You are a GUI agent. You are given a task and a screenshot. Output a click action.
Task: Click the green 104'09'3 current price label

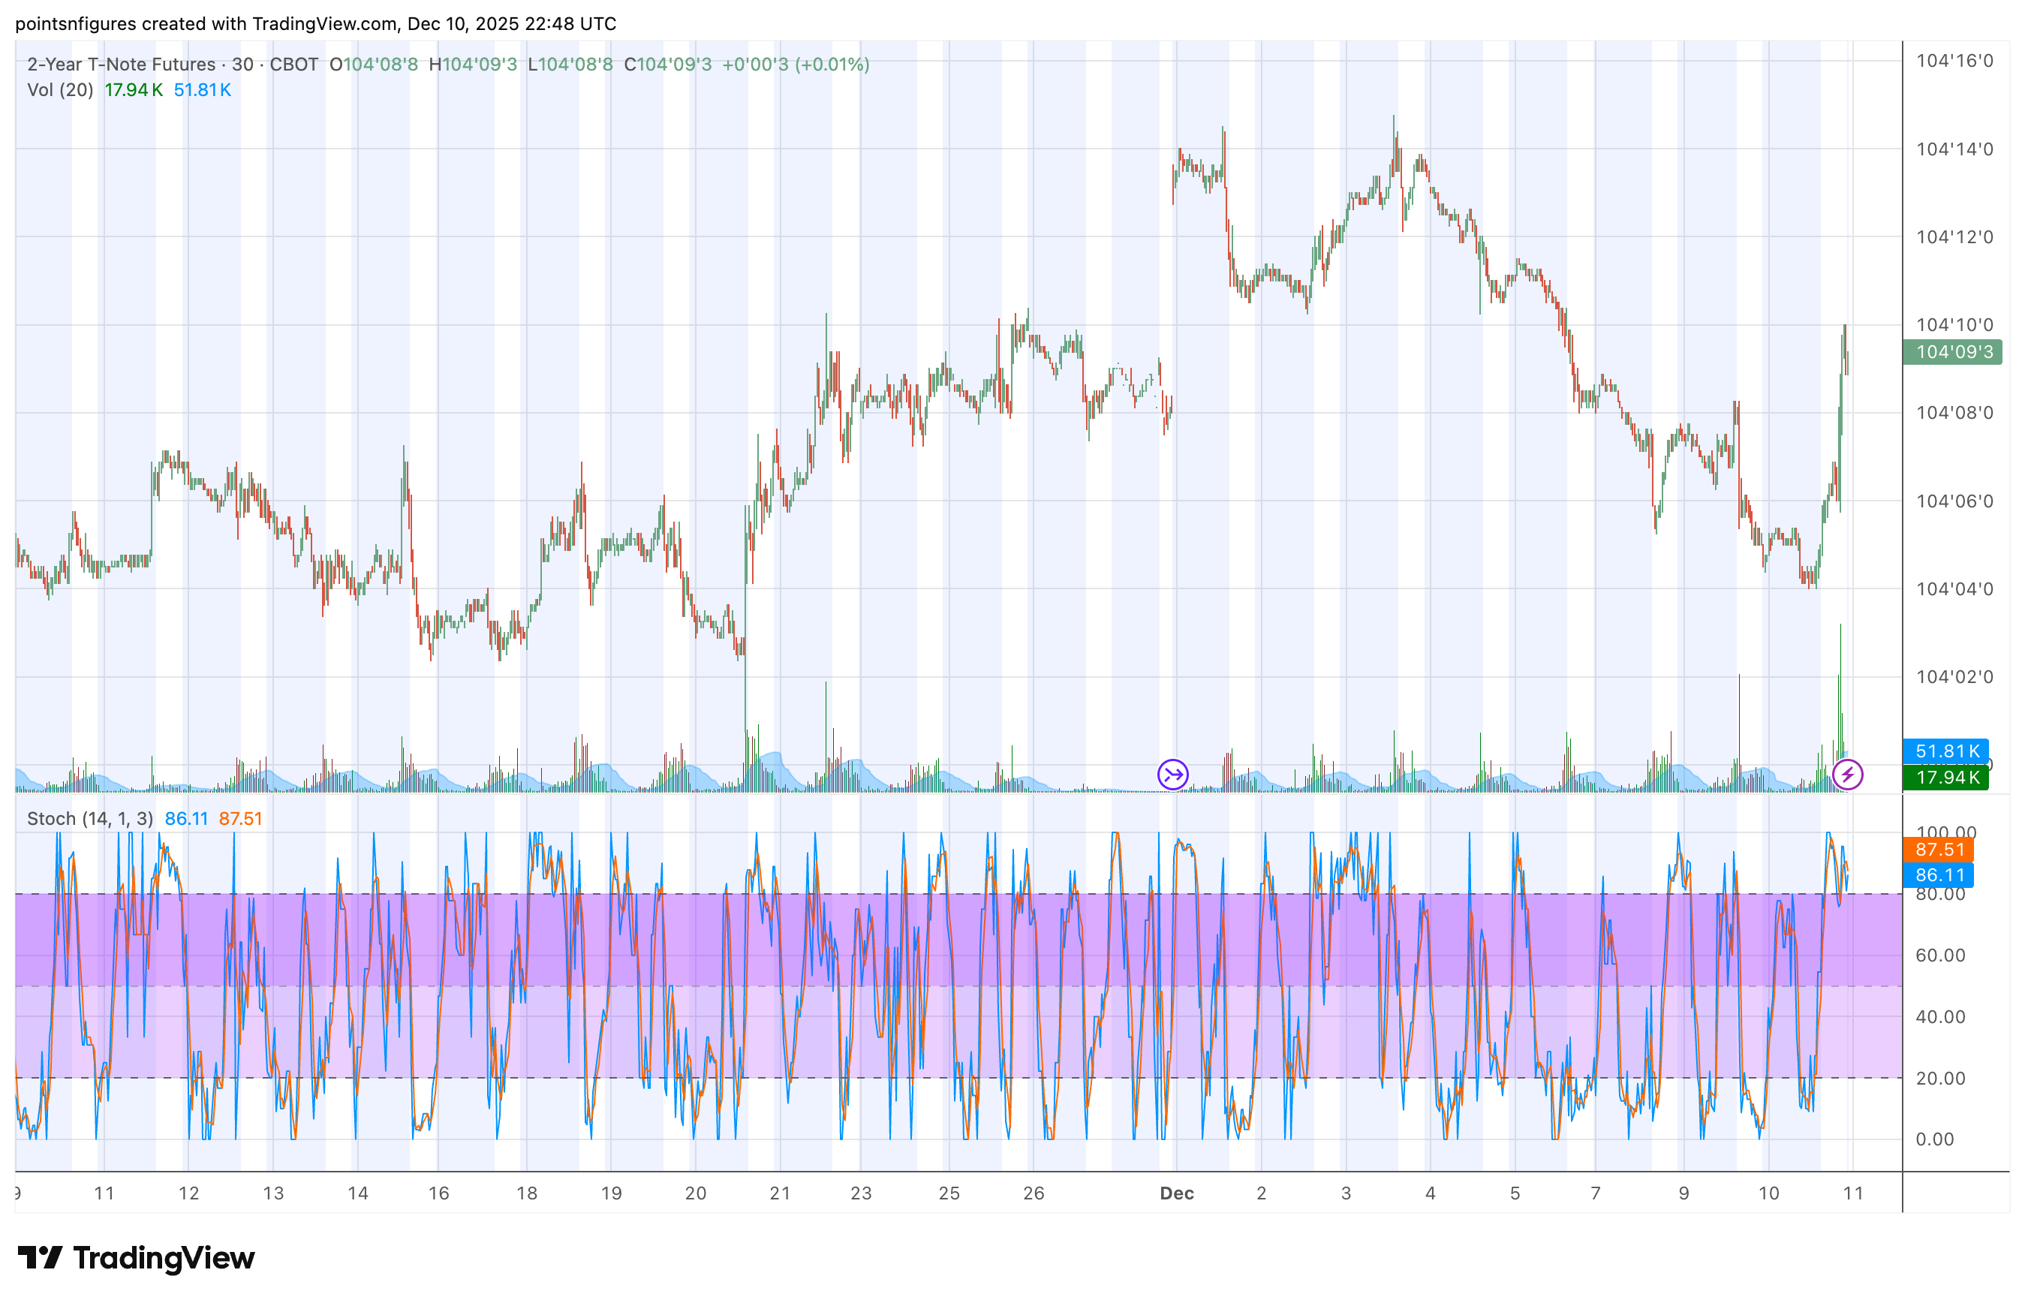coord(1951,352)
